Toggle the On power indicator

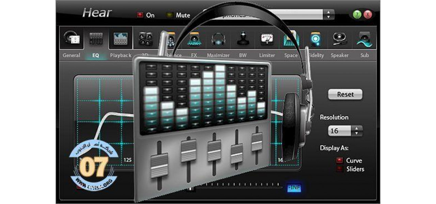[140, 15]
